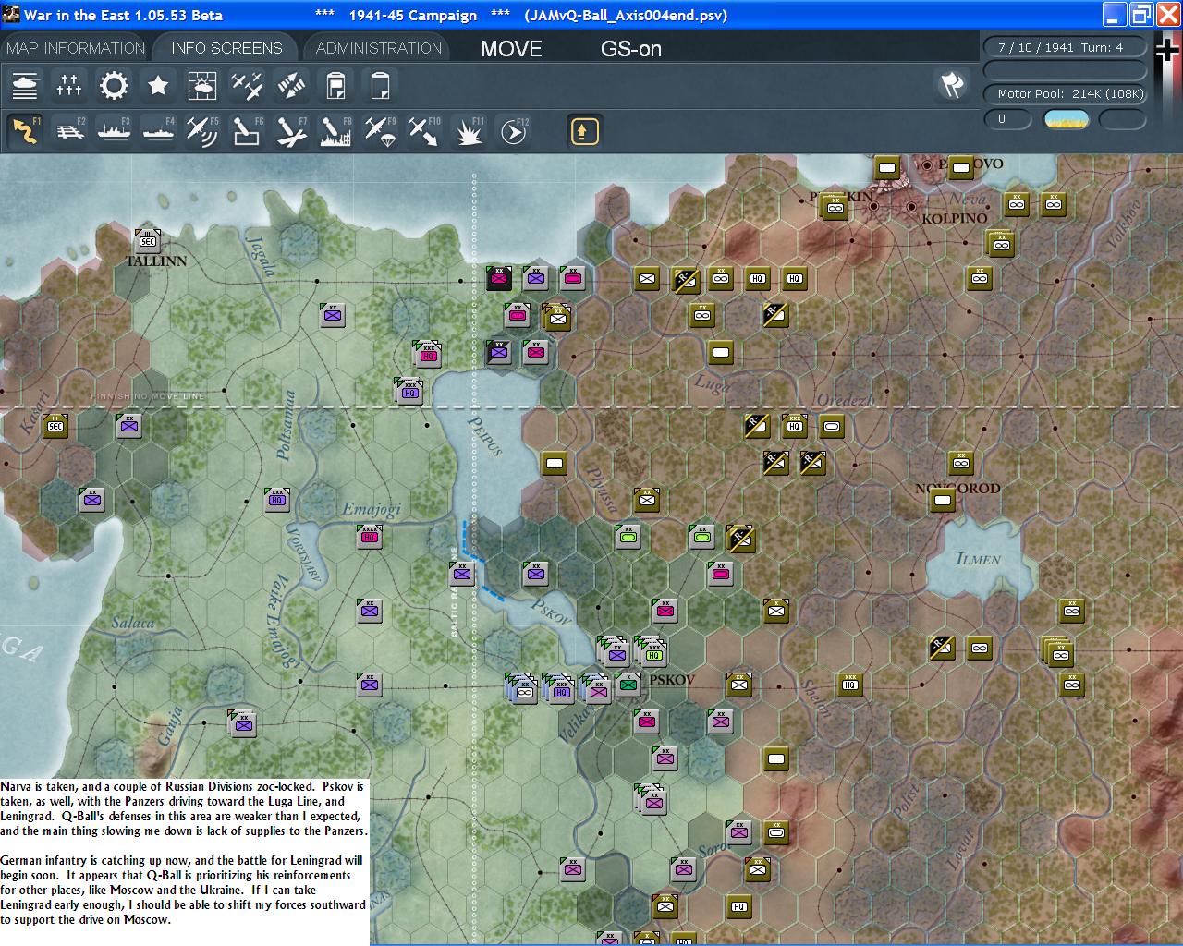Select the F4 amphibious ship mode
This screenshot has width=1183, height=946.
pos(158,131)
